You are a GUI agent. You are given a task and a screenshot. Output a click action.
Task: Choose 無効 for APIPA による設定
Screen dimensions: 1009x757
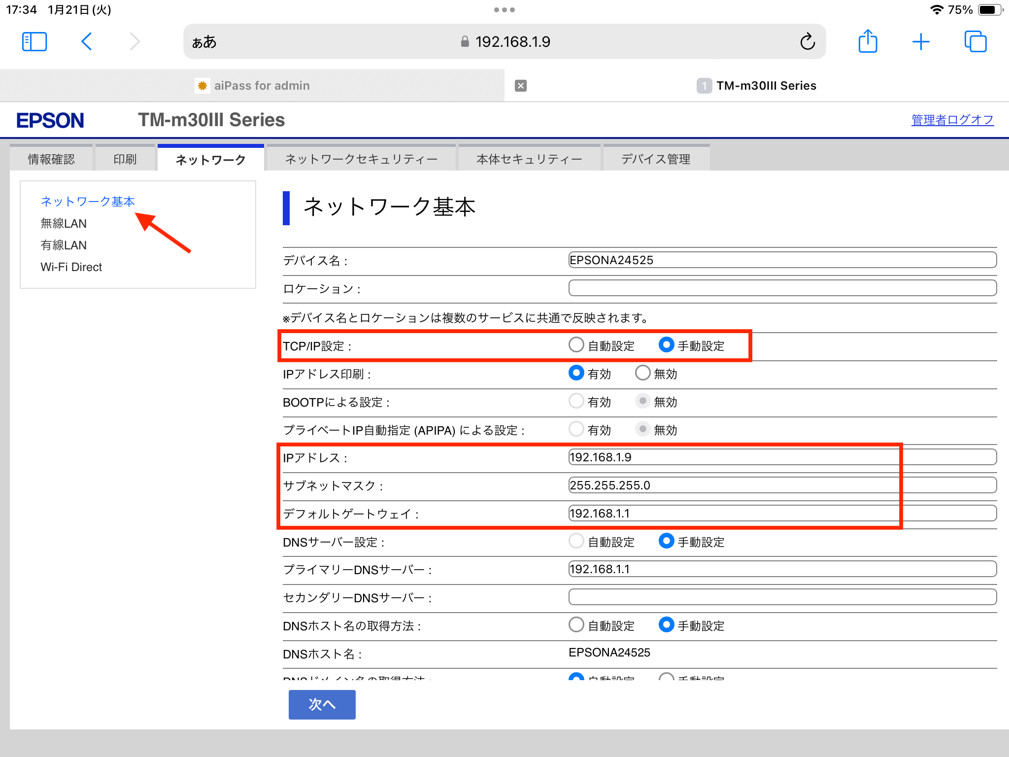(642, 429)
